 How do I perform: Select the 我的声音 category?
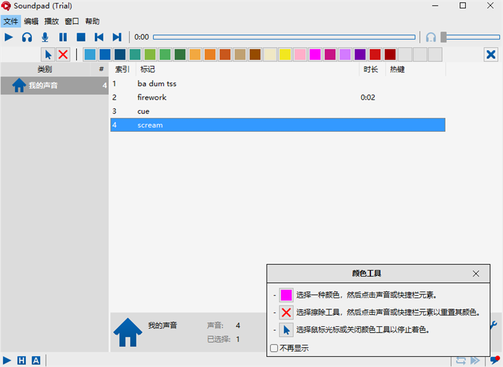coord(55,85)
